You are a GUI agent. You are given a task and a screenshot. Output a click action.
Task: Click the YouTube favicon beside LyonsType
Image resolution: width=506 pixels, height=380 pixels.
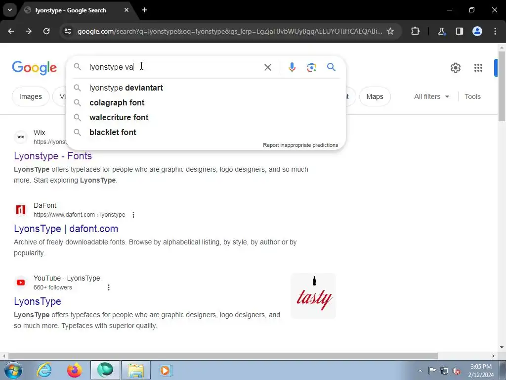click(21, 283)
